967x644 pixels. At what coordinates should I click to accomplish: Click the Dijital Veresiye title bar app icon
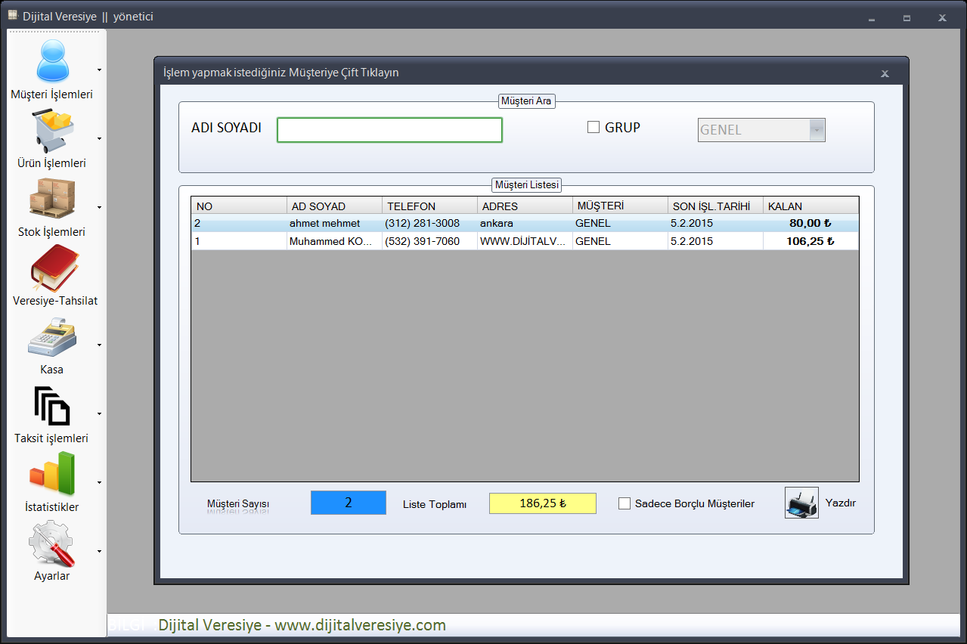(x=13, y=15)
